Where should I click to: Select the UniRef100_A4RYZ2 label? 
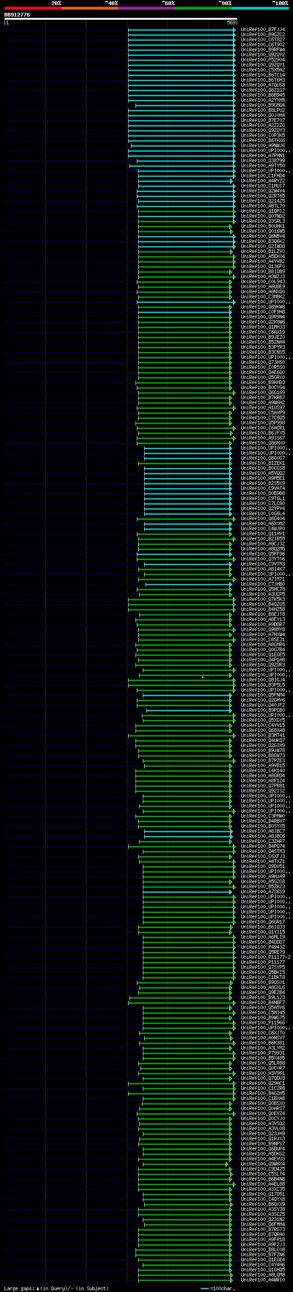(262, 181)
